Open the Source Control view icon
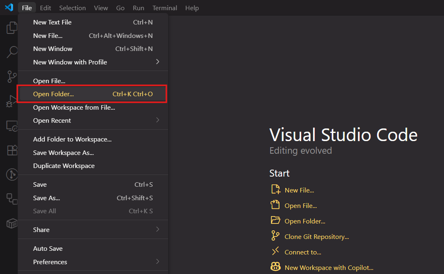Screen dimensions: 444x274 click(12, 76)
